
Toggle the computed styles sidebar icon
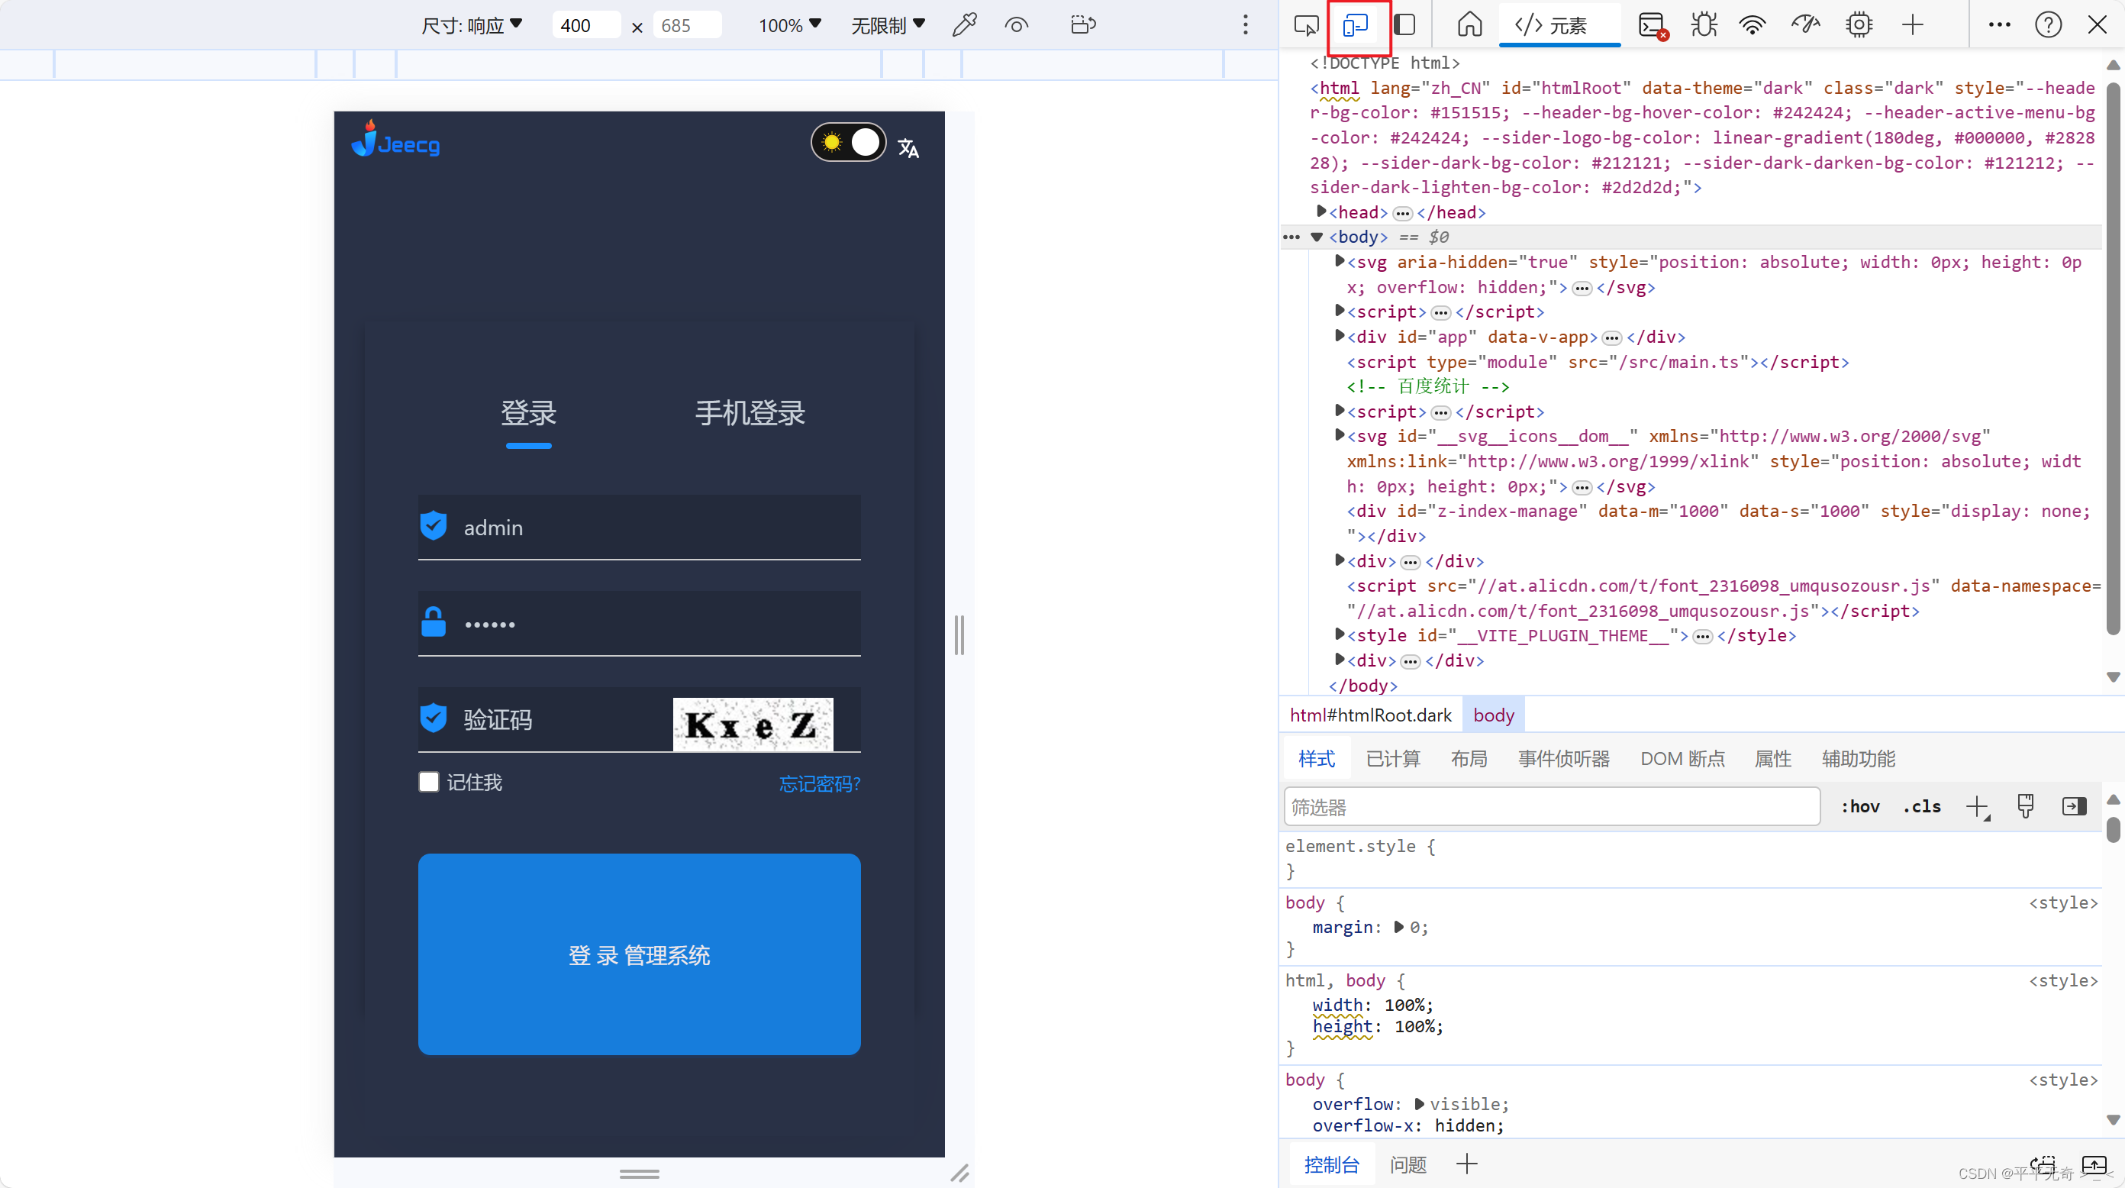tap(2074, 806)
